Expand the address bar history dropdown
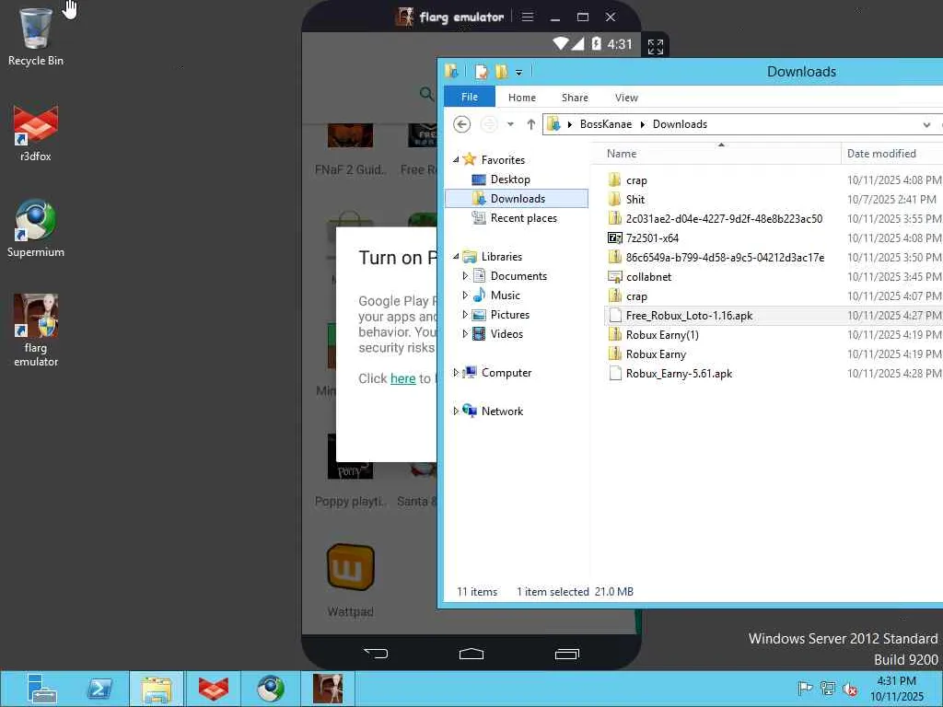This screenshot has width=943, height=707. click(x=926, y=124)
